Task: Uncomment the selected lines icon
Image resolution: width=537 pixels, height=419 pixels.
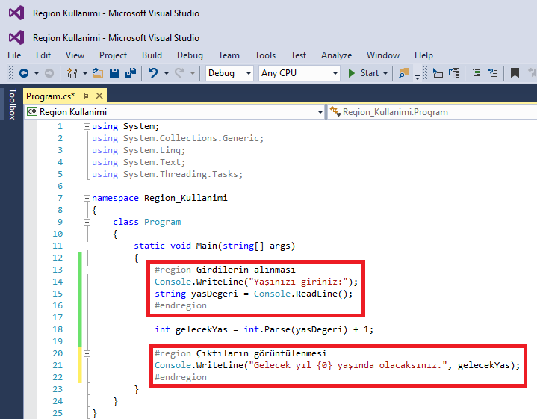Action: point(493,73)
